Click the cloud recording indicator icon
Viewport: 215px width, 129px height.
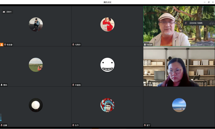click(x=4, y=12)
